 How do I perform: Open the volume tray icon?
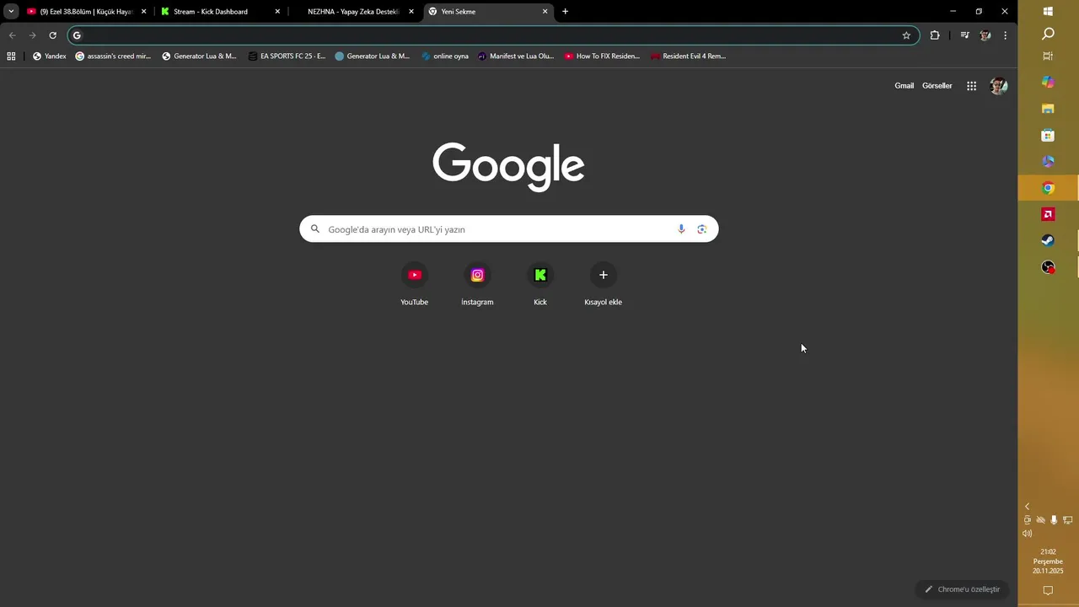pos(1027,534)
